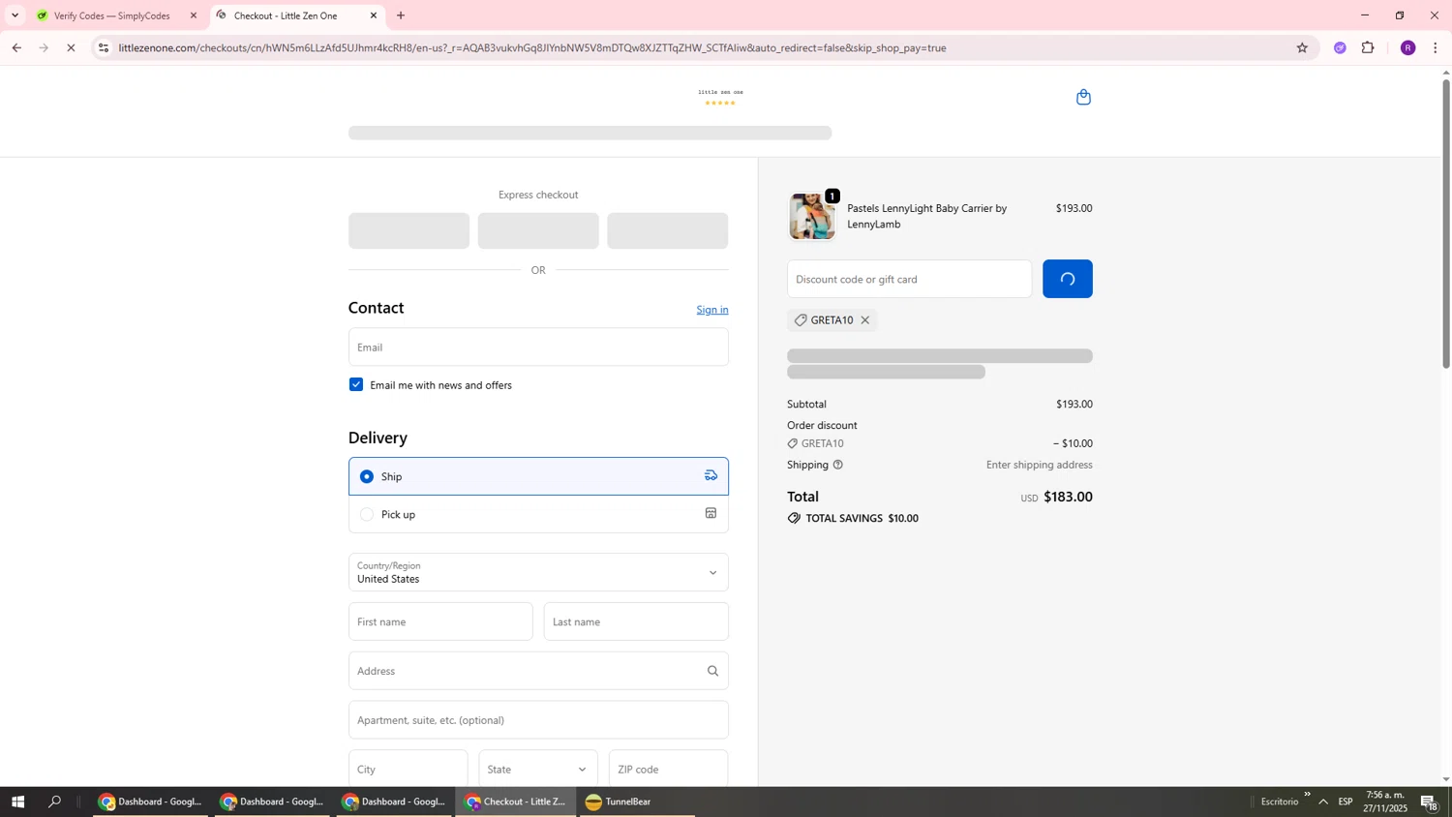Click the ZIP code field
This screenshot has height=817, width=1452.
coord(668,769)
